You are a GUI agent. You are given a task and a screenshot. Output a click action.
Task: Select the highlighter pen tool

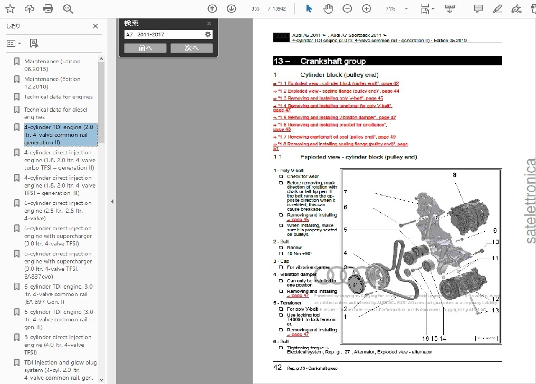[x=497, y=8]
